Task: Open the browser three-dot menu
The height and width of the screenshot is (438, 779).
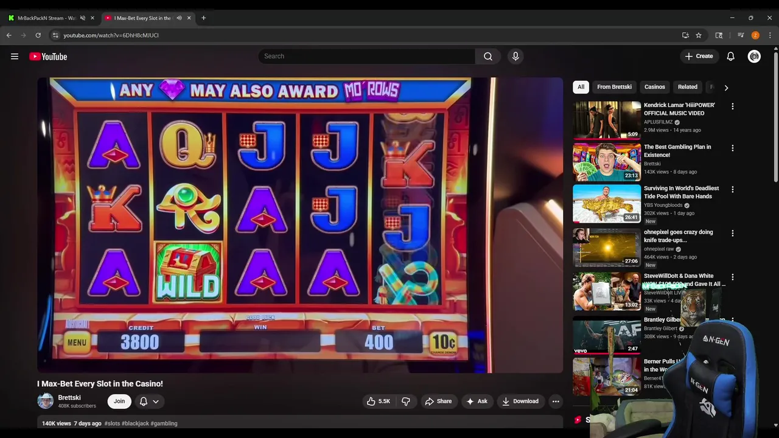Action: coord(770,35)
